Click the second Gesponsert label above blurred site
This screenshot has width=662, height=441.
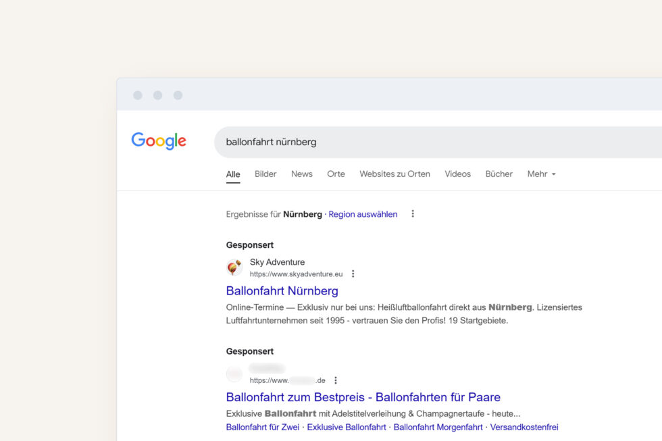point(249,352)
